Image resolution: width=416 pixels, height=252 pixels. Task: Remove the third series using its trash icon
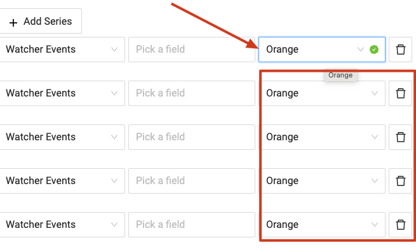coord(400,137)
